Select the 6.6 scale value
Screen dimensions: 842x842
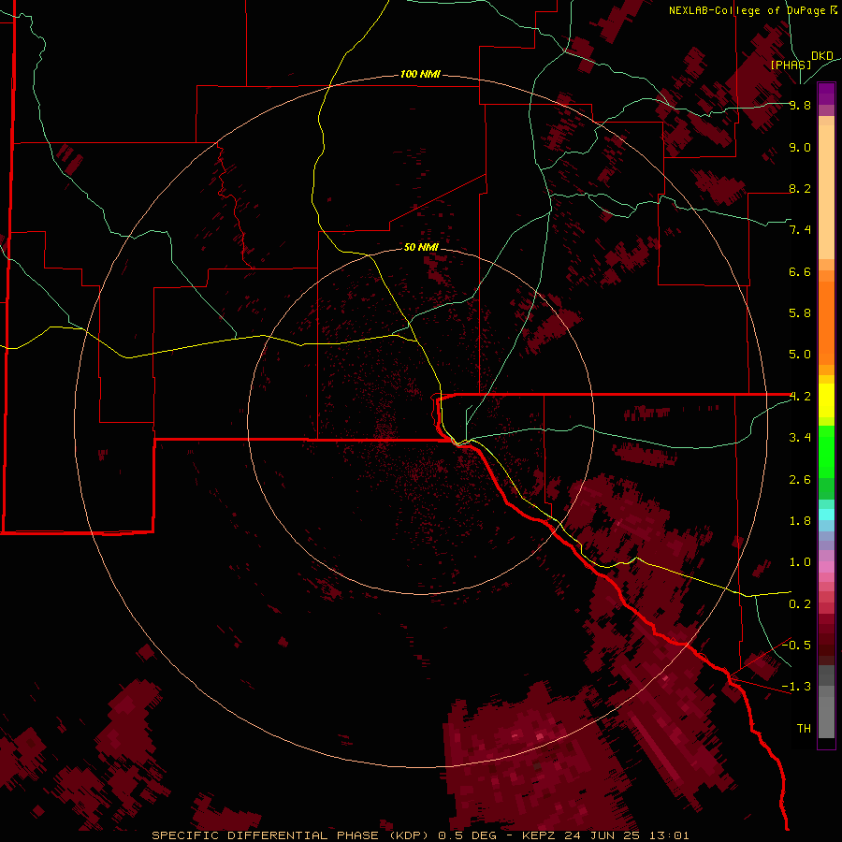click(x=800, y=271)
